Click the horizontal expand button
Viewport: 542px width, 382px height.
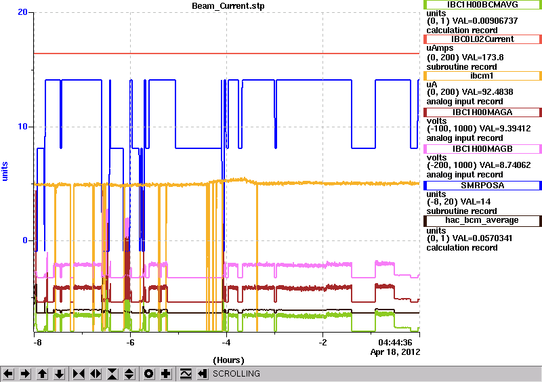click(96, 374)
